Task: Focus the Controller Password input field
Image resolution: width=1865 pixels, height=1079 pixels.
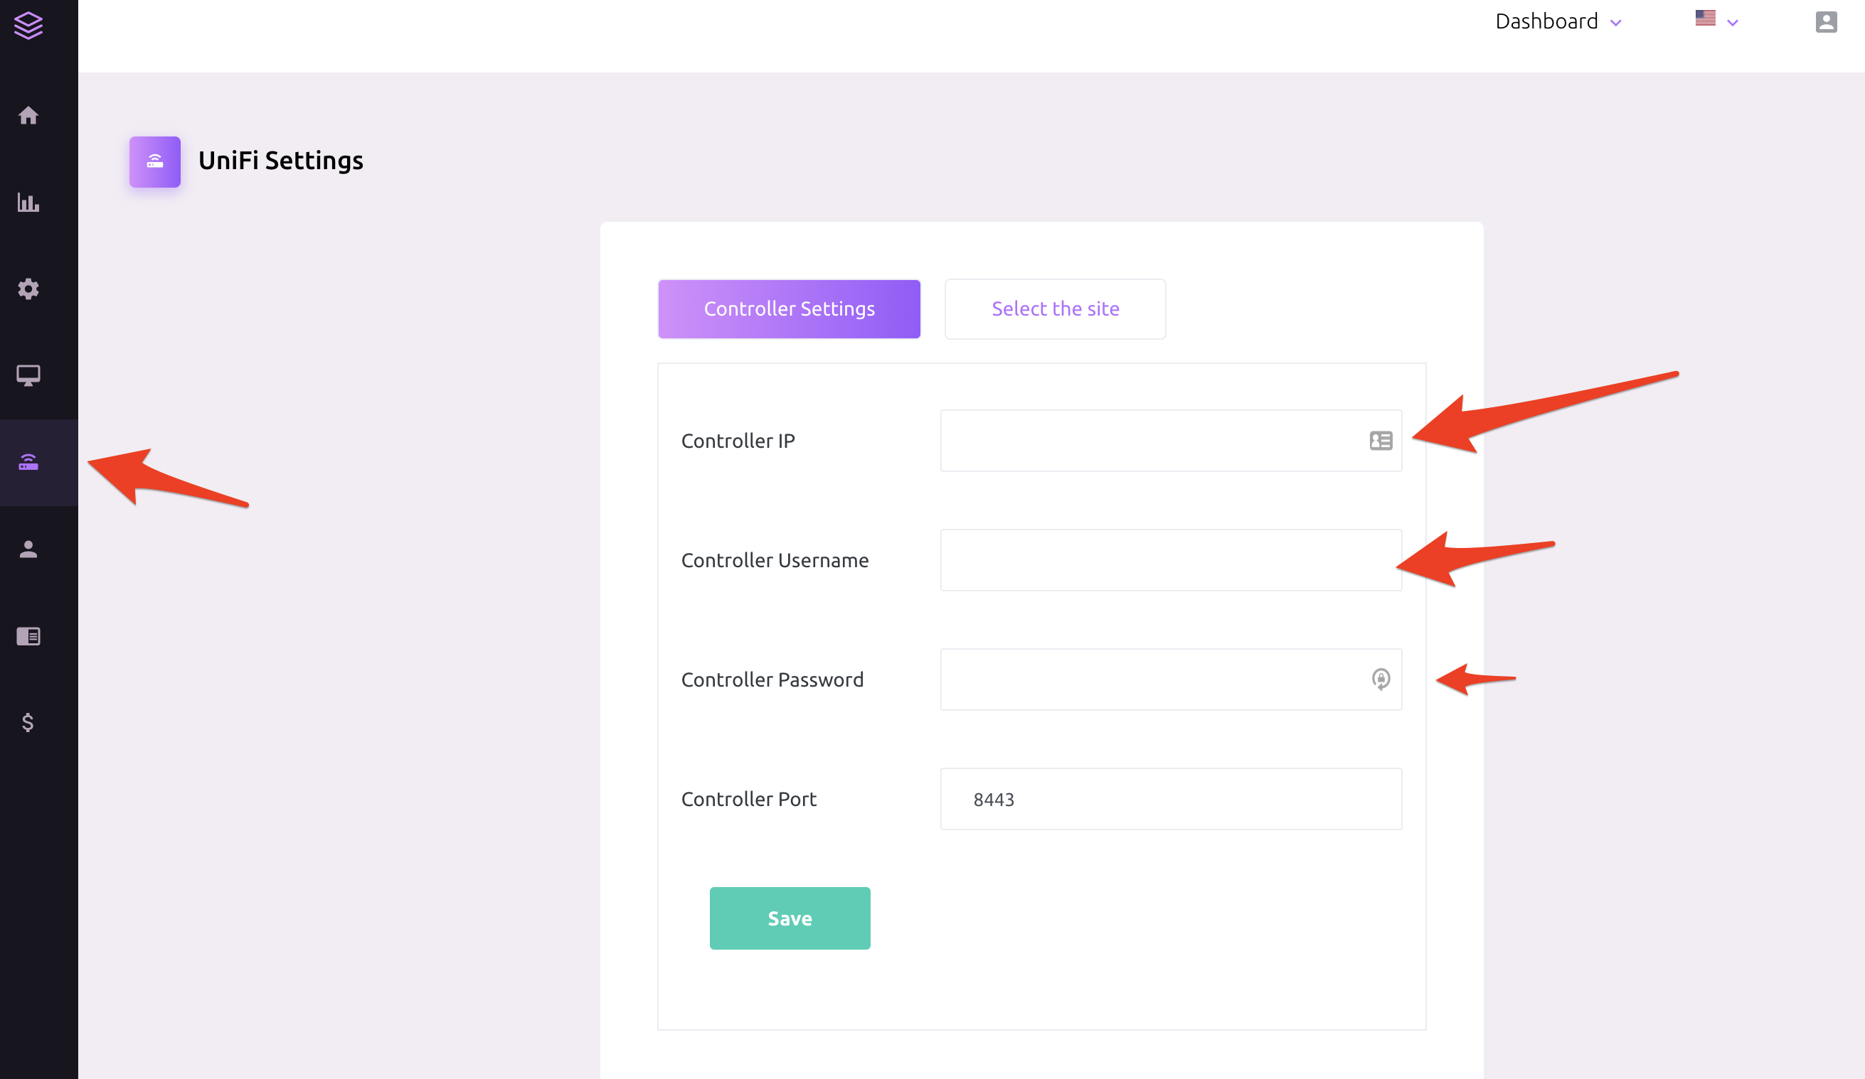Action: (1171, 679)
